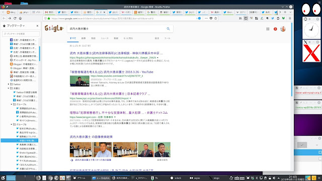Switch to the Gmail tab
Viewport: 322px width, 181px height.
(49, 12)
